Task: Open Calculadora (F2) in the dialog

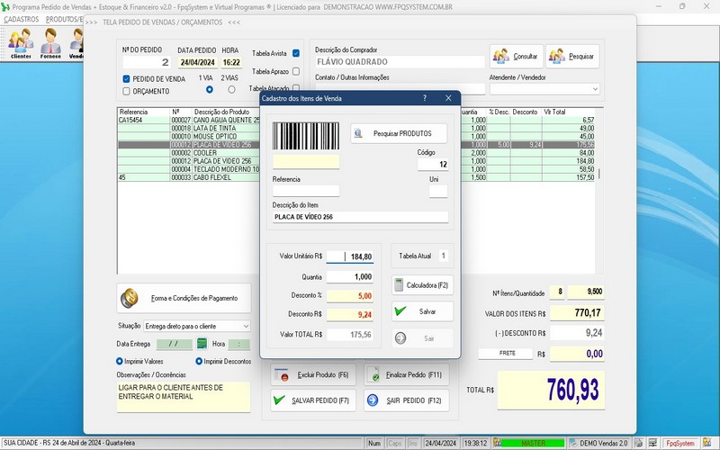Action: click(x=422, y=284)
